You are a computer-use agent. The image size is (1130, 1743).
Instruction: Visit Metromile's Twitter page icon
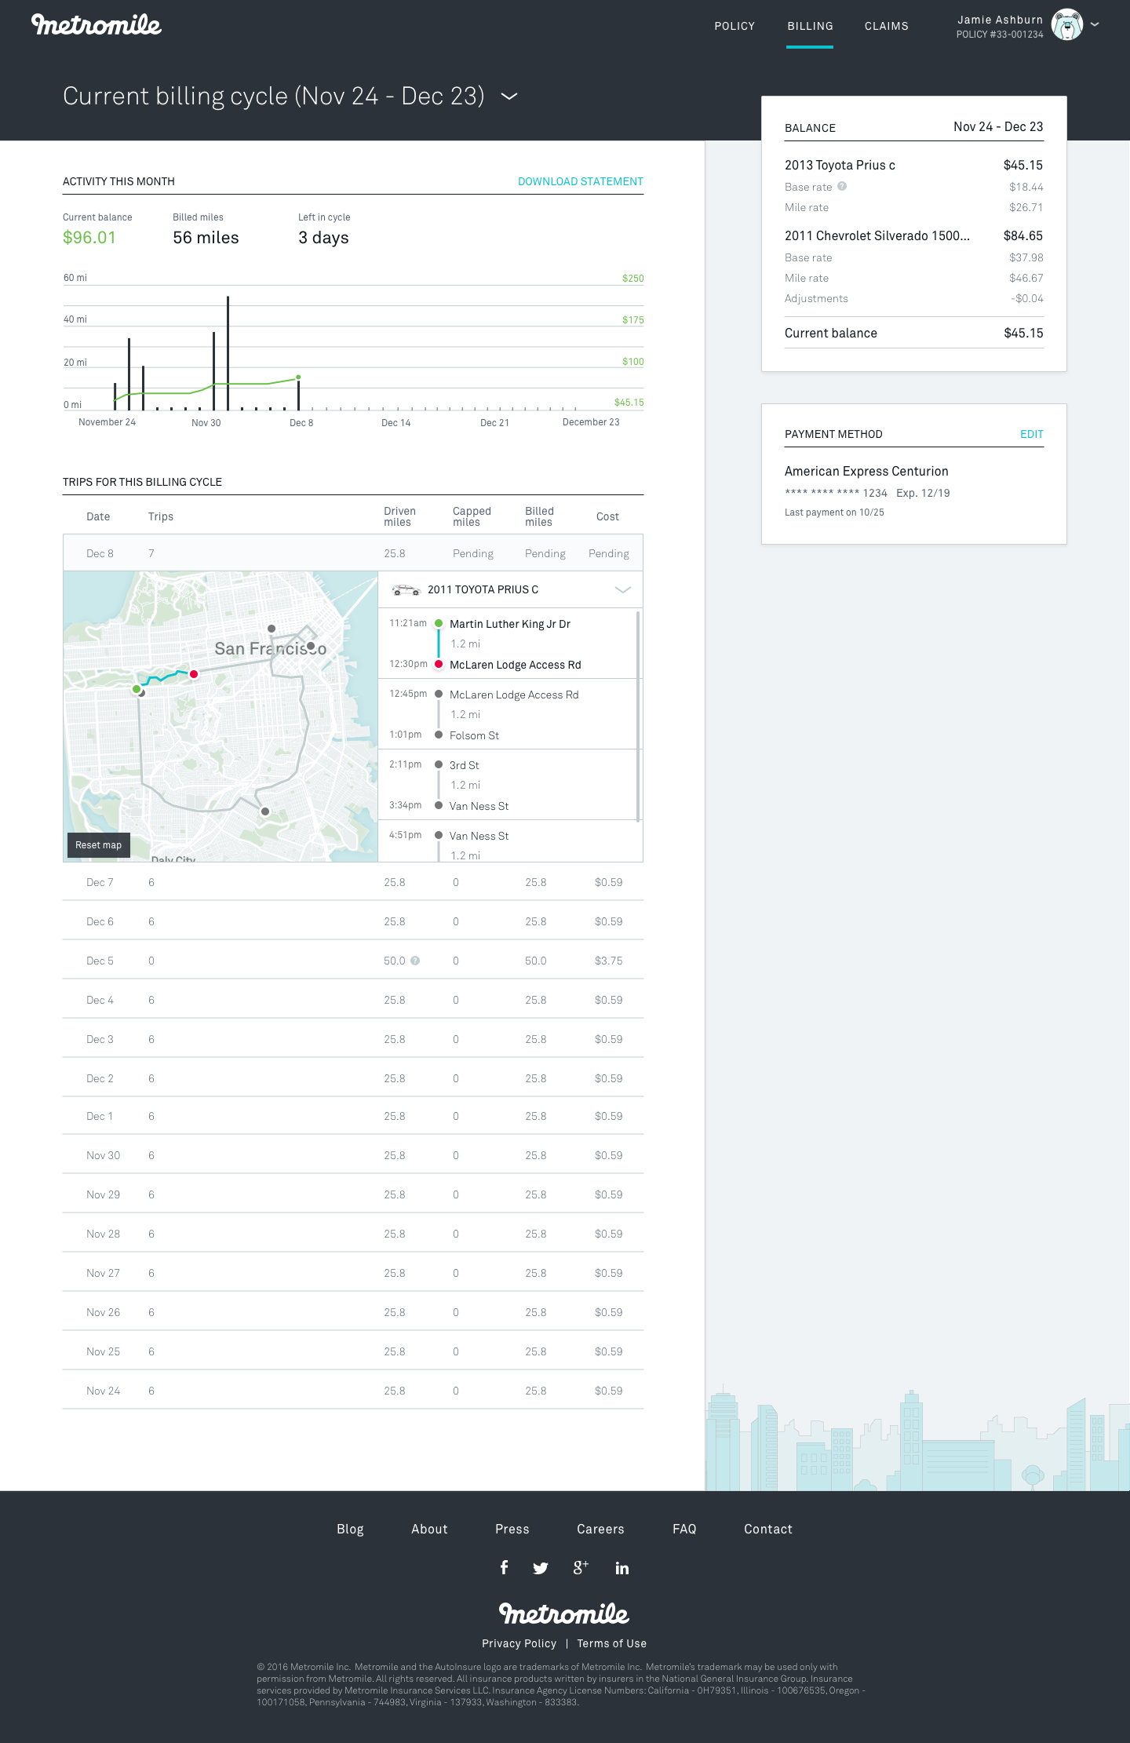coord(541,1568)
